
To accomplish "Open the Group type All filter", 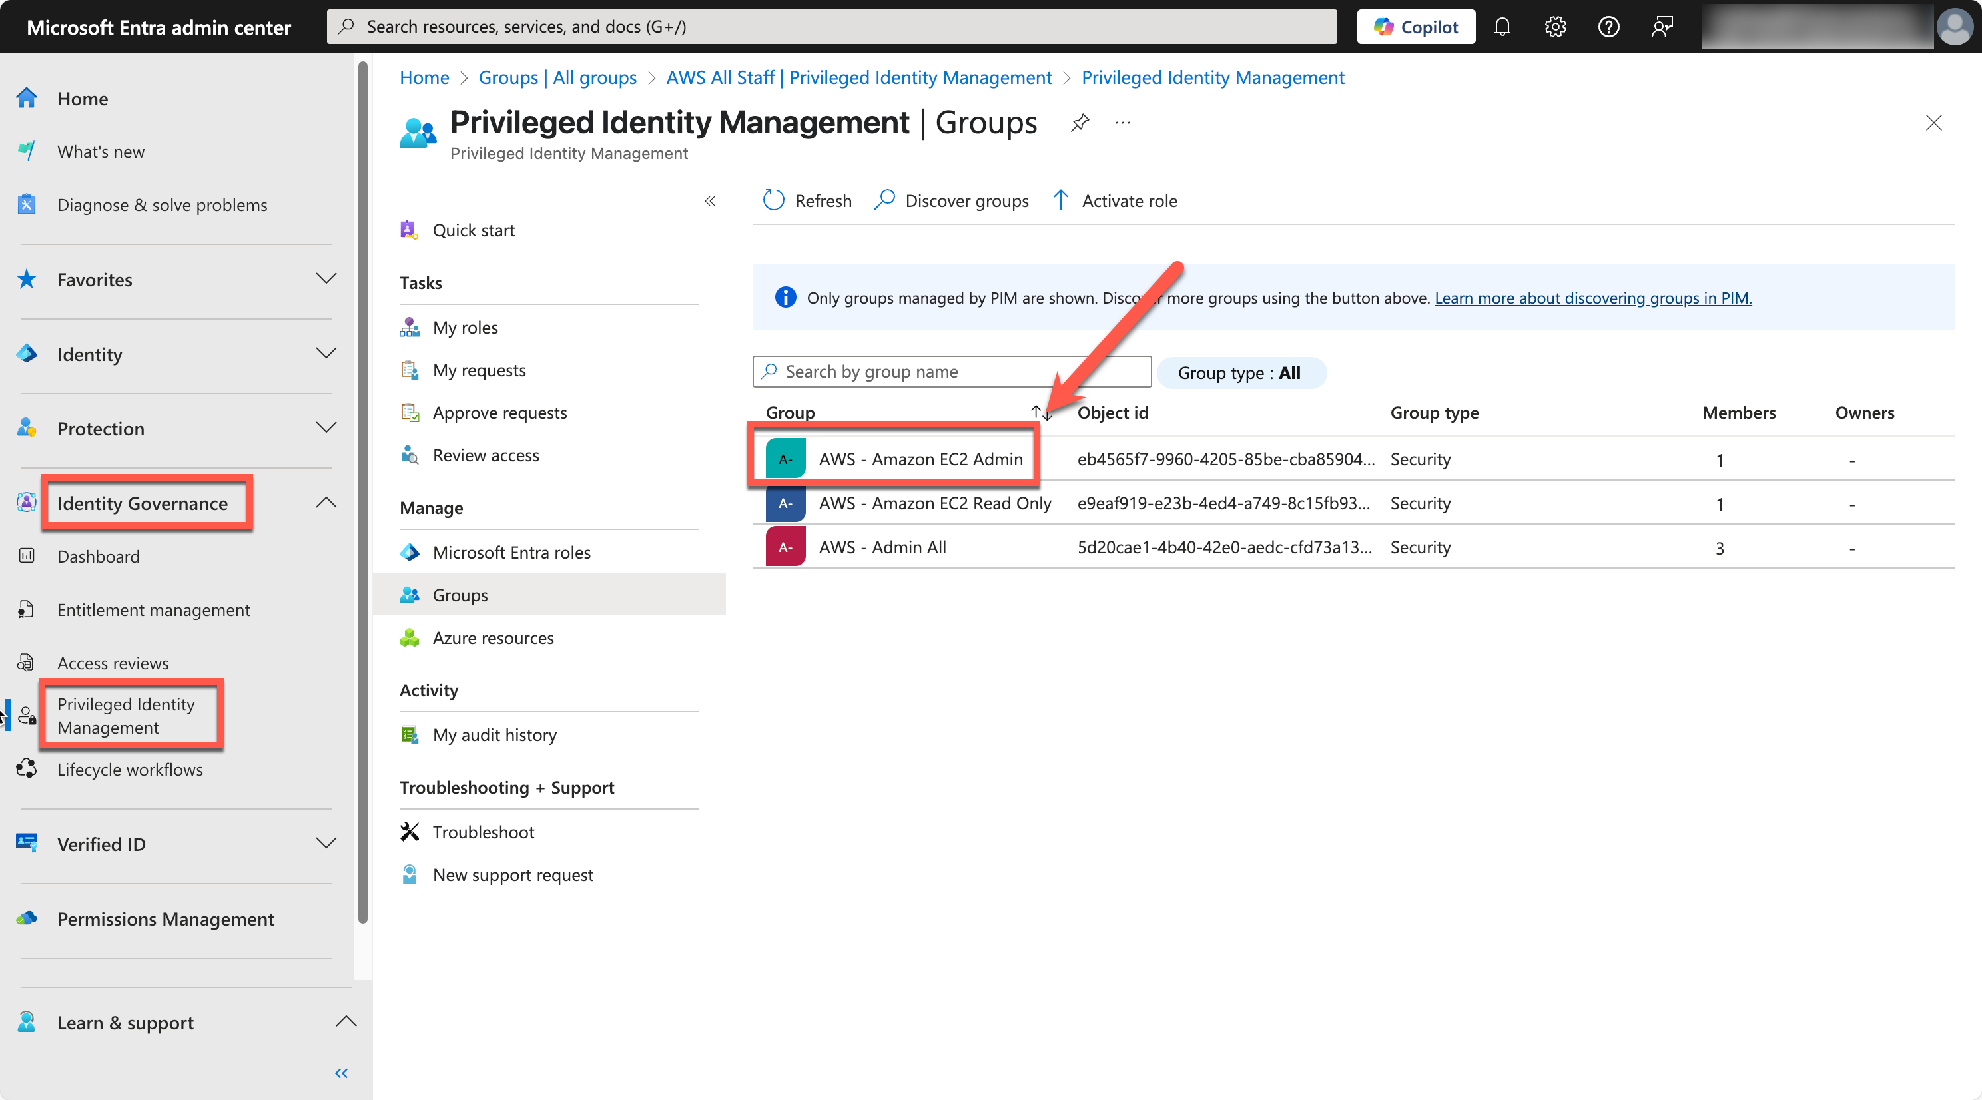I will [1240, 372].
